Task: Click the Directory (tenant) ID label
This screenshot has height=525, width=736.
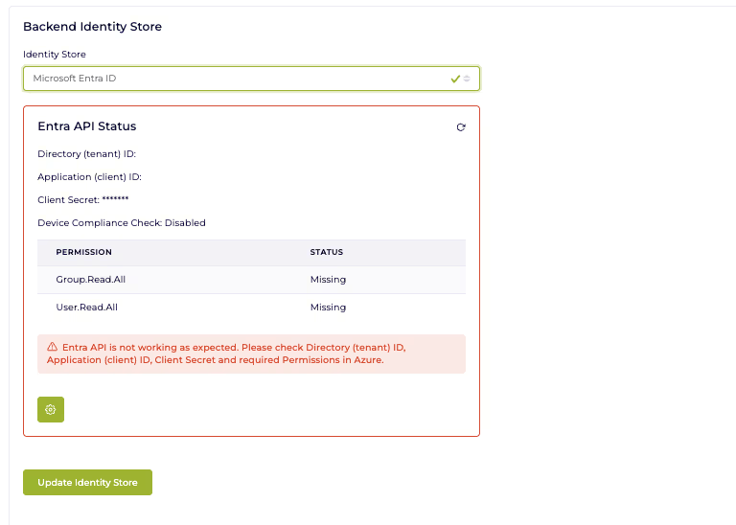Action: pos(87,154)
